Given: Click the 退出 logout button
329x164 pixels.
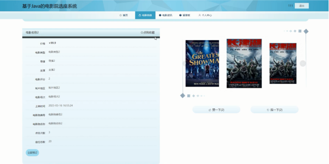Looking at the screenshot, I should coord(302,6).
